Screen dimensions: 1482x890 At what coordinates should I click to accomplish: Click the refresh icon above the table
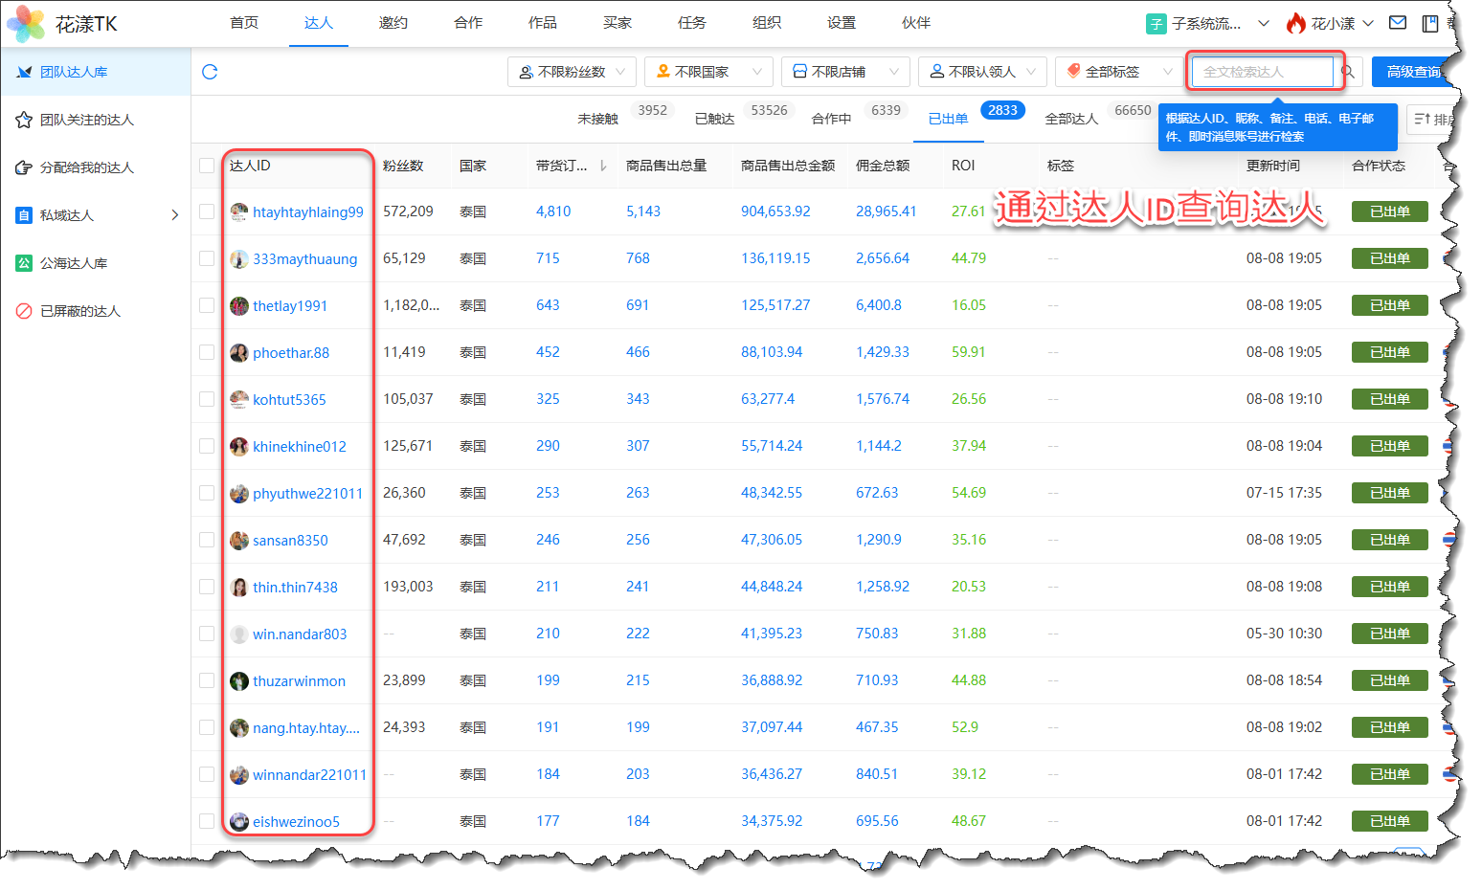point(210,72)
